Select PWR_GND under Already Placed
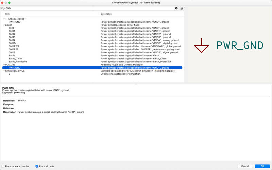The image size is (272, 170). (15, 22)
